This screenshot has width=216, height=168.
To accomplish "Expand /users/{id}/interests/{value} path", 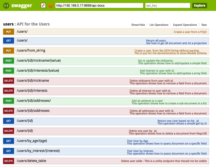I will tap(38, 71).
